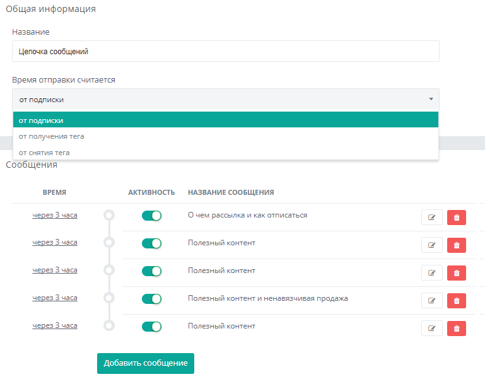Click the 'Сообщения' section heading
Viewport: 485px width, 384px height.
coord(32,165)
